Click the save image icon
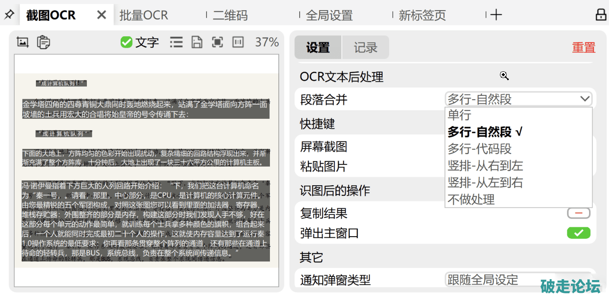The width and height of the screenshot is (609, 296). [197, 42]
